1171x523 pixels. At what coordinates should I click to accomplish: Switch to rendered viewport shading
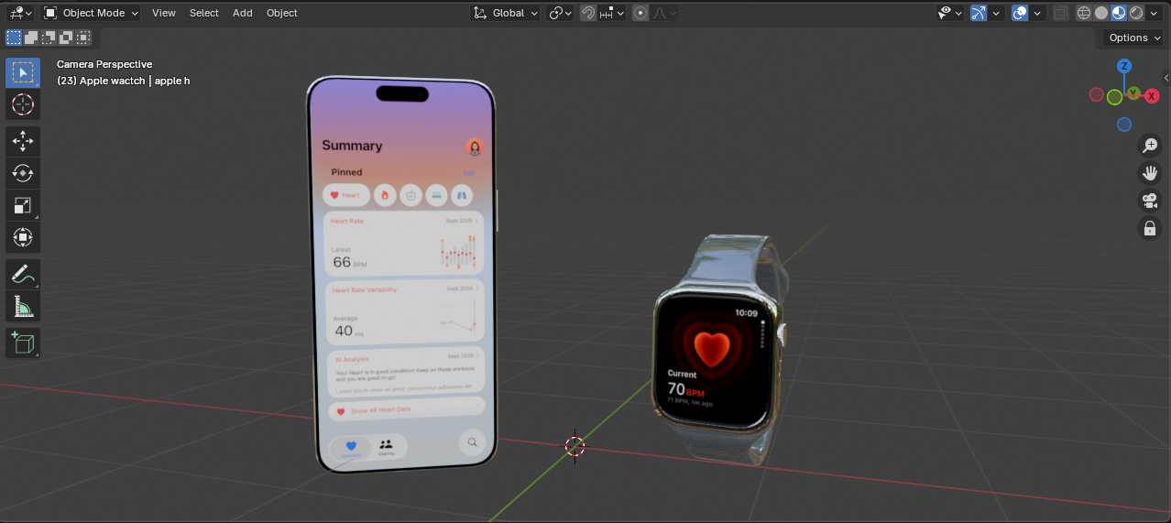tap(1136, 13)
